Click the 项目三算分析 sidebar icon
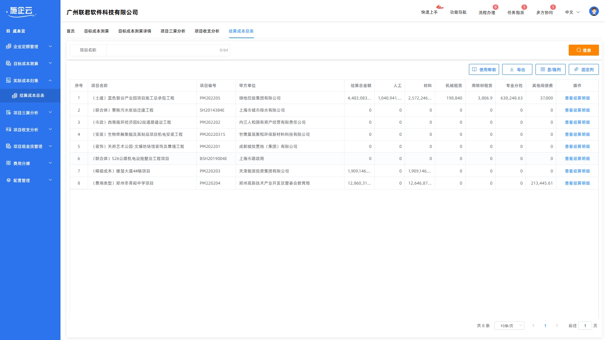The width and height of the screenshot is (605, 340). coord(8,113)
